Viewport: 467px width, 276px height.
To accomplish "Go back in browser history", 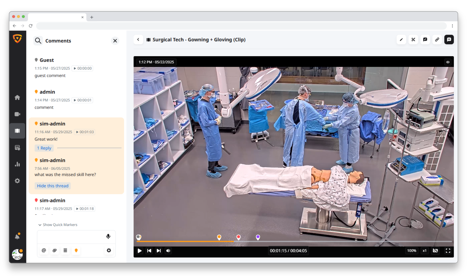I will click(x=14, y=26).
